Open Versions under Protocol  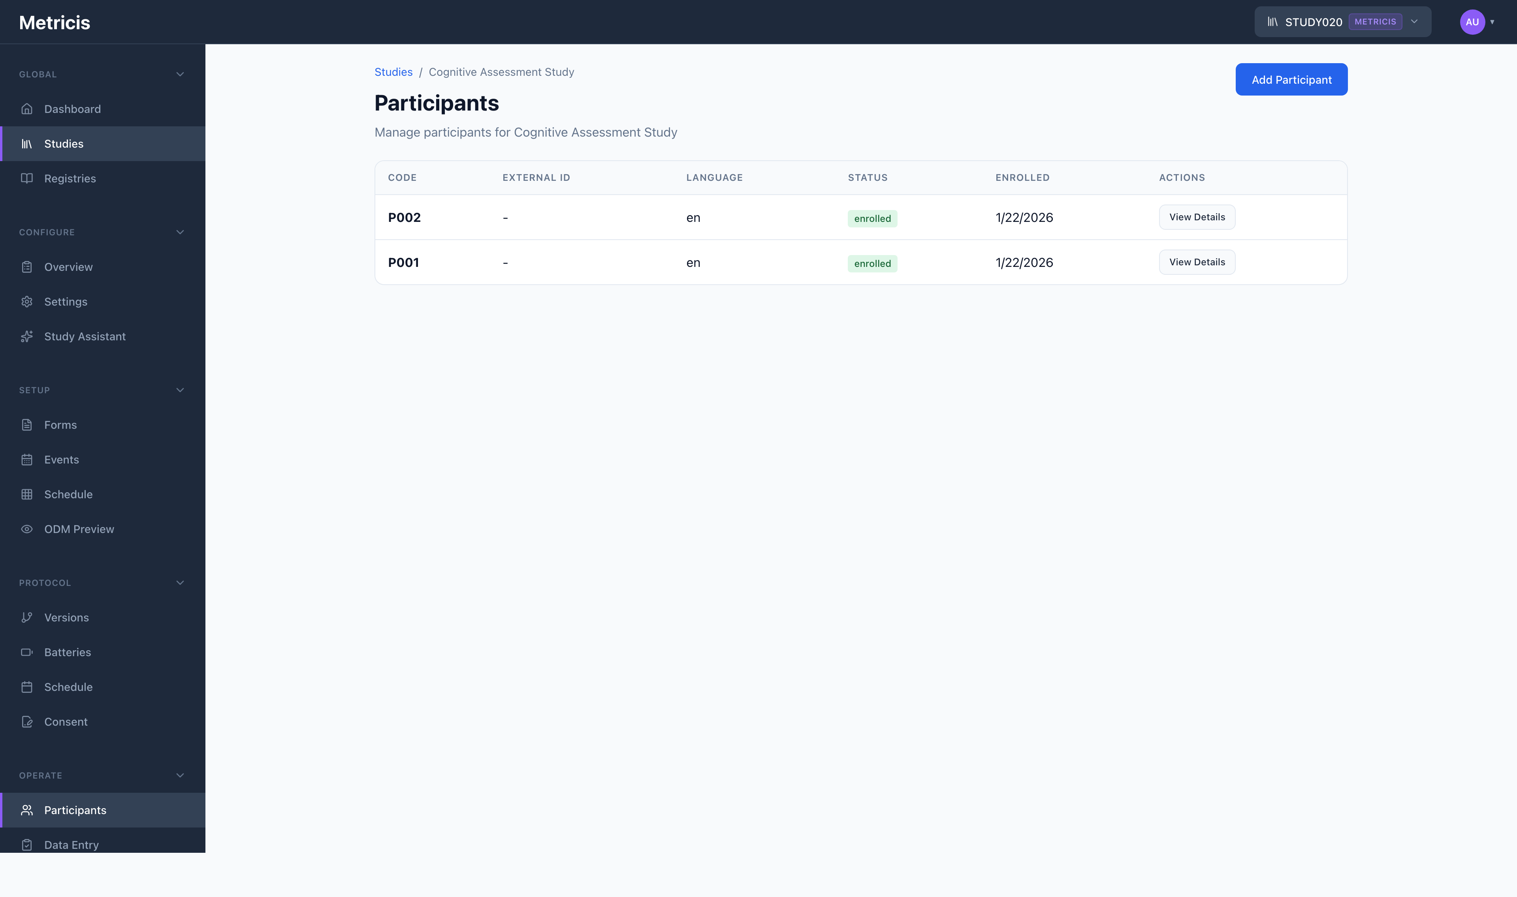coord(103,618)
